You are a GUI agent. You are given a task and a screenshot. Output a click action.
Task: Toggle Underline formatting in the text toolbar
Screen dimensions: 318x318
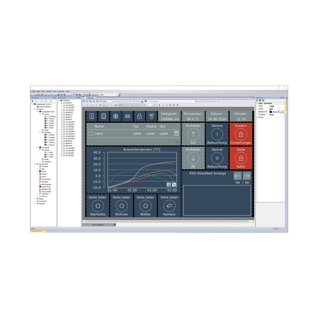tap(167, 105)
